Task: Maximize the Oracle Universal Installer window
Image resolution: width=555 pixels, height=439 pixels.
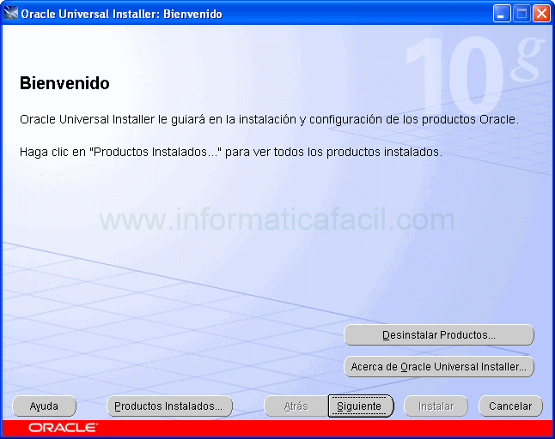Action: (x=521, y=14)
